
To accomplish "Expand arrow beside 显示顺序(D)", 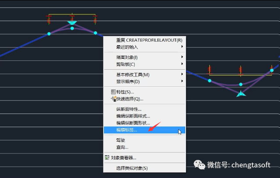I will click(182, 81).
